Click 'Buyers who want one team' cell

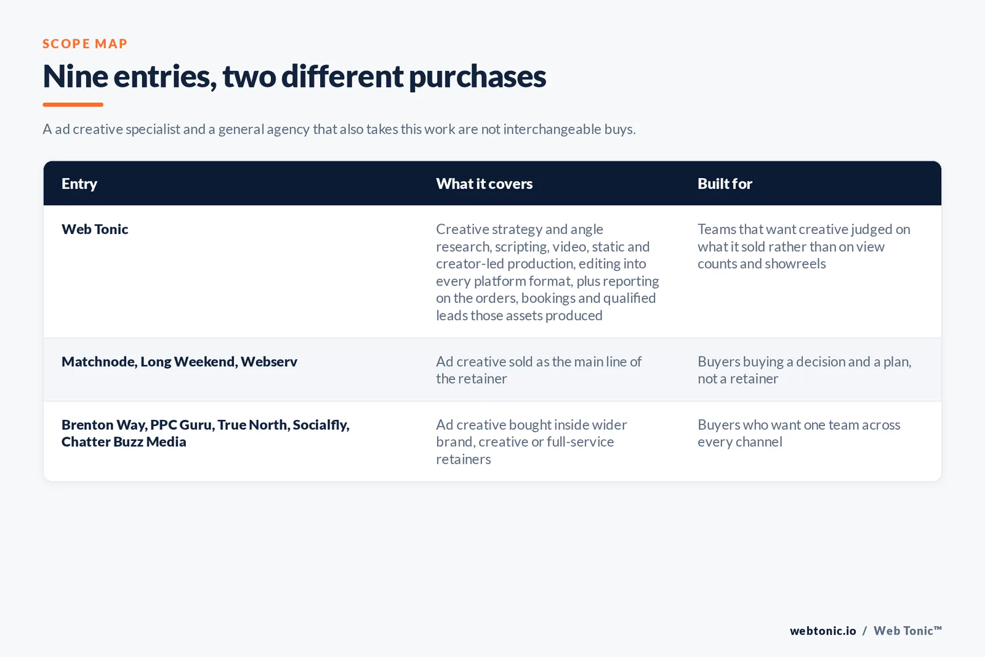[x=799, y=433]
